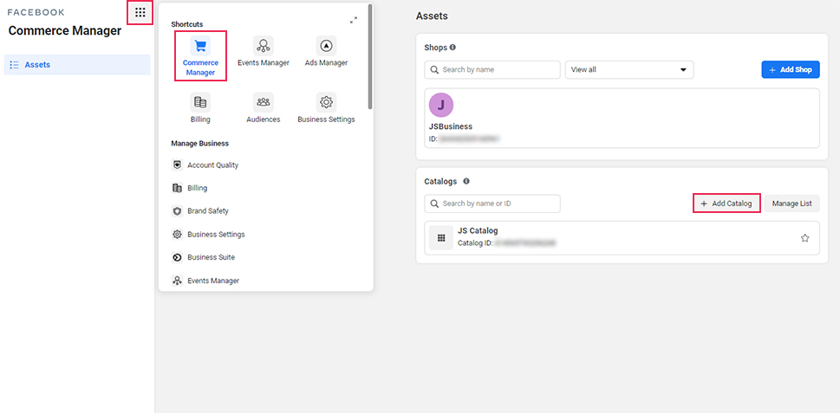Viewport: 840px width, 413px height.
Task: Click the shortcuts menu scrollbar
Action: (369, 56)
